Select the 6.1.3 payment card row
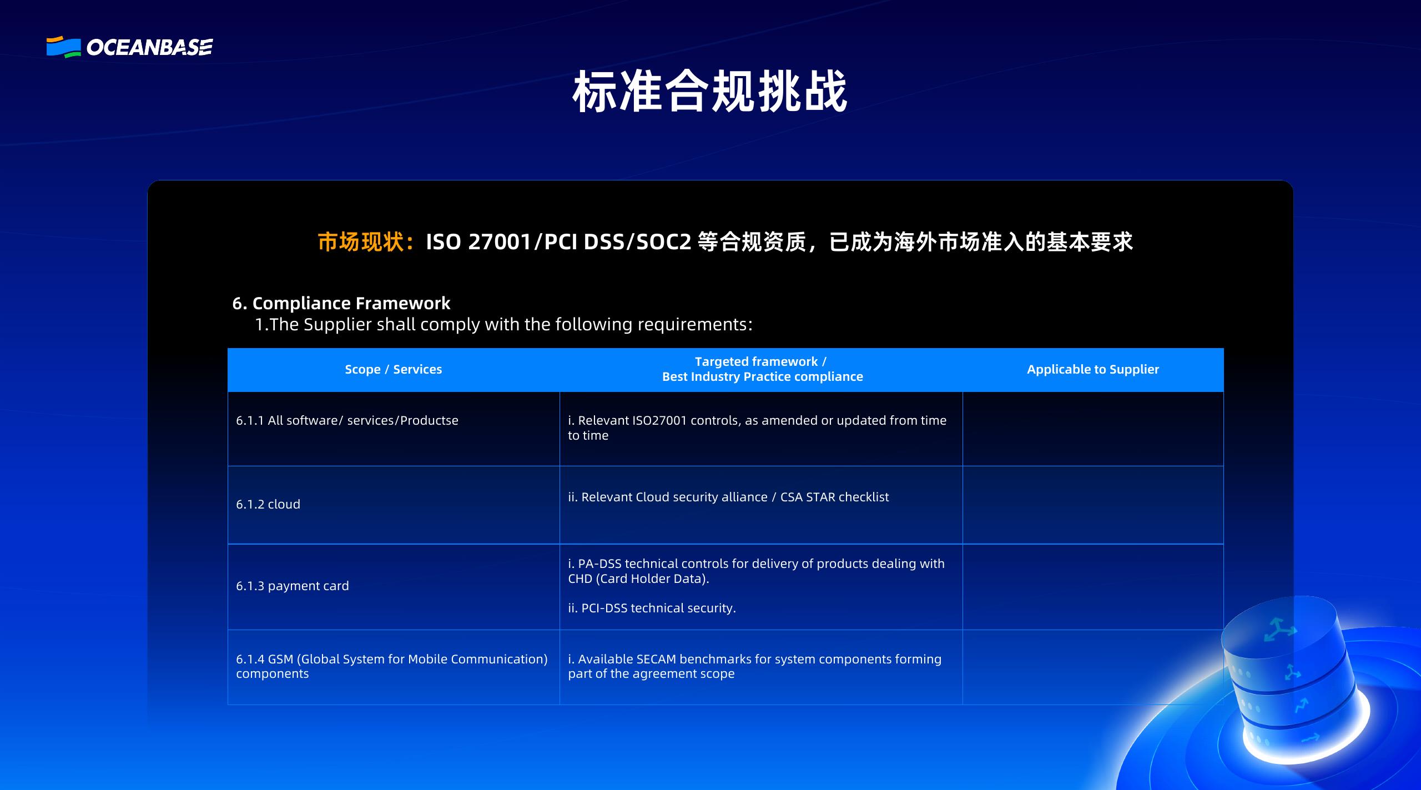The width and height of the screenshot is (1421, 790). pos(293,585)
